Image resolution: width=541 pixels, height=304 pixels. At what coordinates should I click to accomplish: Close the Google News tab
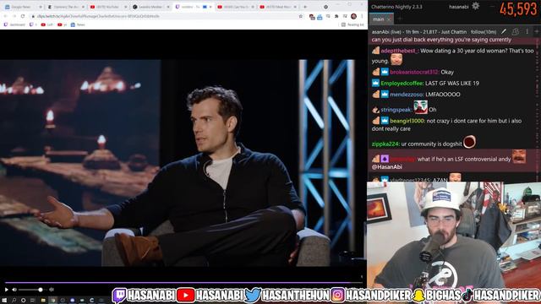tap(41, 7)
